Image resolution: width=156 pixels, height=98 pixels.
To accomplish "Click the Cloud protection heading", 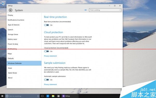I will [53, 32].
